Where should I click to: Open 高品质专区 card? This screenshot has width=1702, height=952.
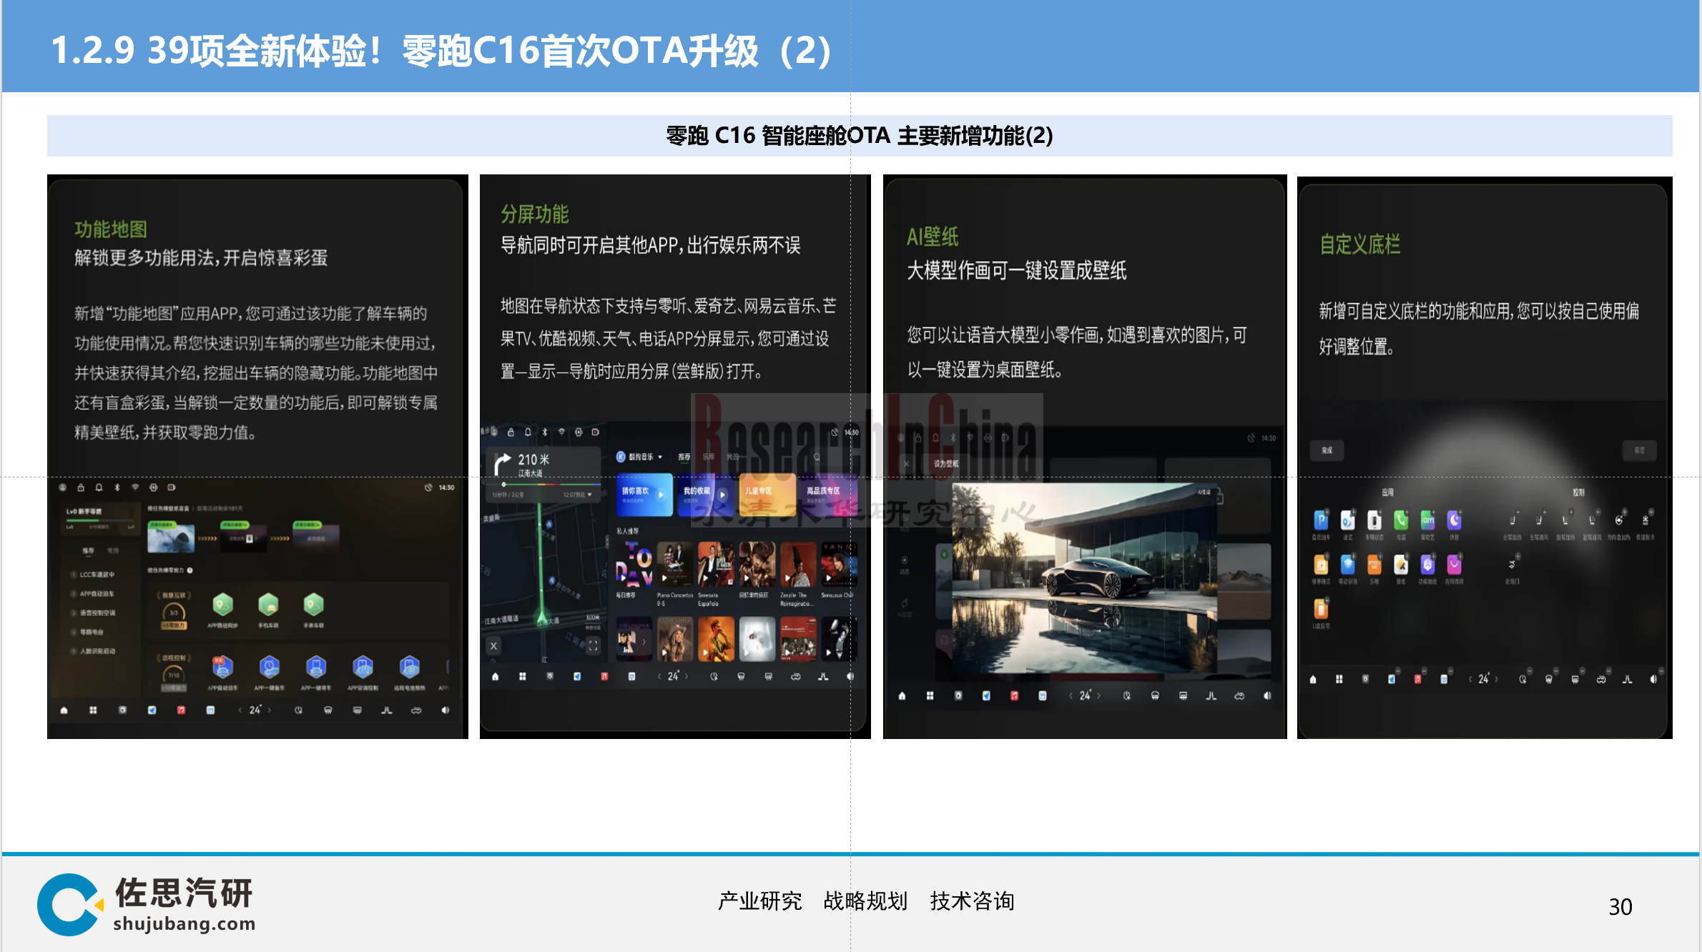pyautogui.click(x=829, y=494)
